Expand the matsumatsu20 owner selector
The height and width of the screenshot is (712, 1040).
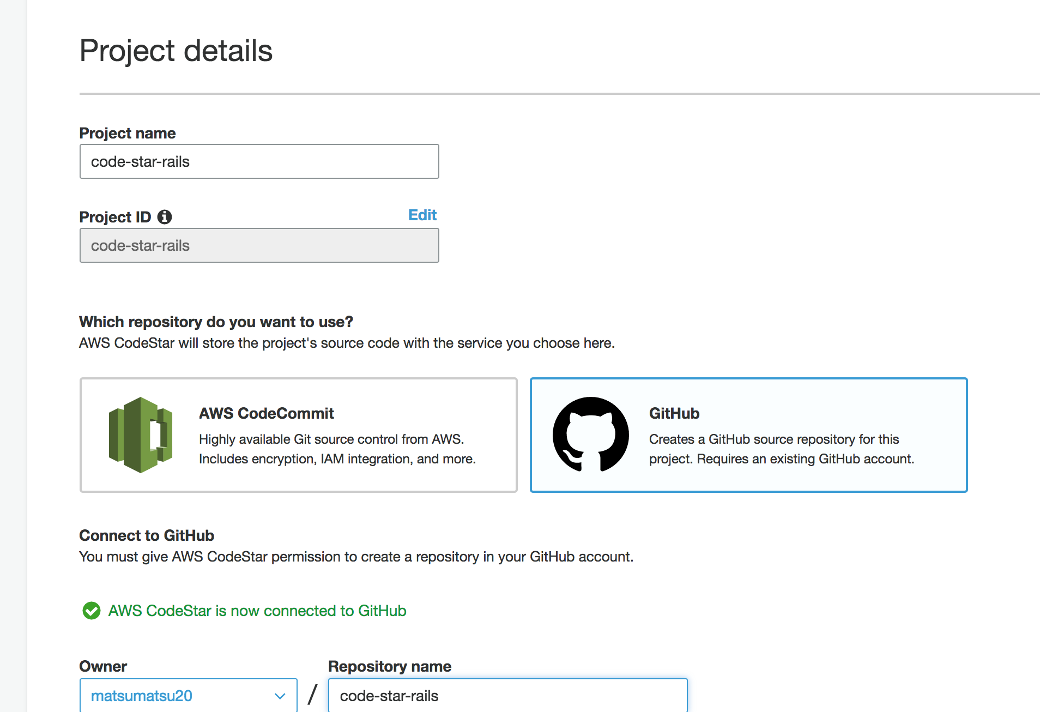[188, 696]
